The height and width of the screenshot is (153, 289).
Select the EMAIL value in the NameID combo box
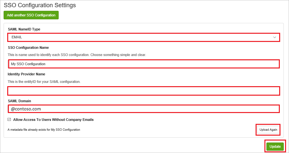17,37
